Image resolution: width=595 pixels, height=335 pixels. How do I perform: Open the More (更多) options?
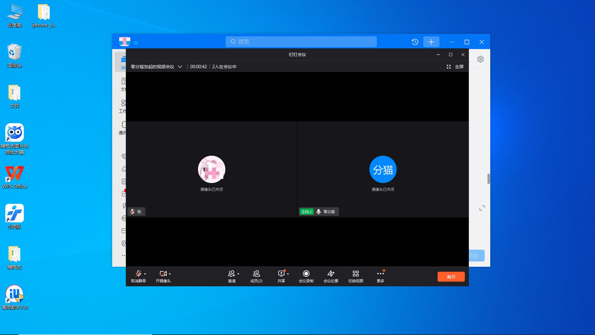click(x=380, y=274)
